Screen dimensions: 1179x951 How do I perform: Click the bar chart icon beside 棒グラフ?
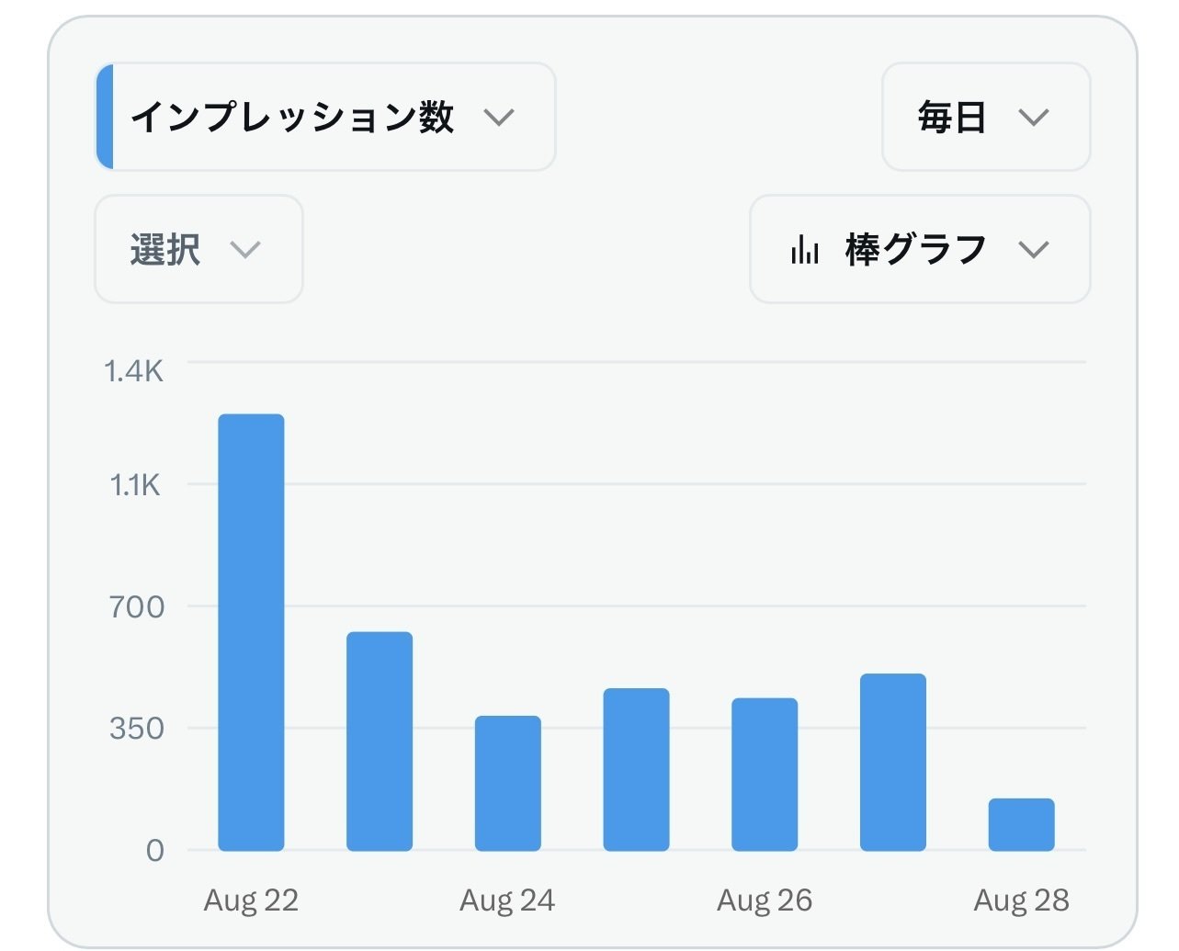804,248
